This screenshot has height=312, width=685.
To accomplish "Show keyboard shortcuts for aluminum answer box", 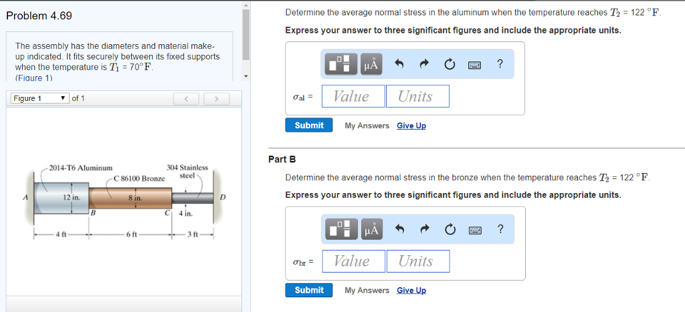I will click(x=476, y=65).
